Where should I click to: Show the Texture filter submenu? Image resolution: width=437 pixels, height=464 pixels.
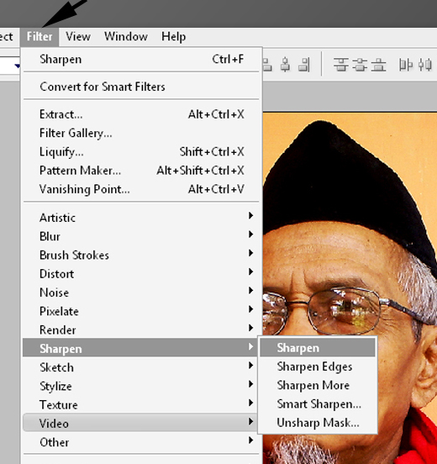pos(141,405)
